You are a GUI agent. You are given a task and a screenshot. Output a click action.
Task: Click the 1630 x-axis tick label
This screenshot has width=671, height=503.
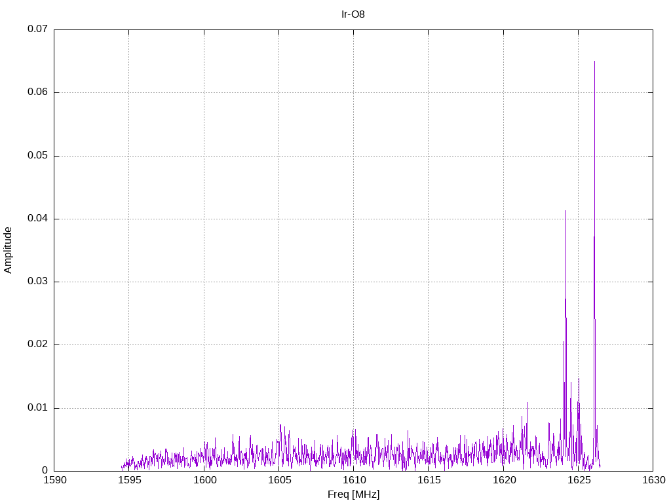click(x=653, y=480)
